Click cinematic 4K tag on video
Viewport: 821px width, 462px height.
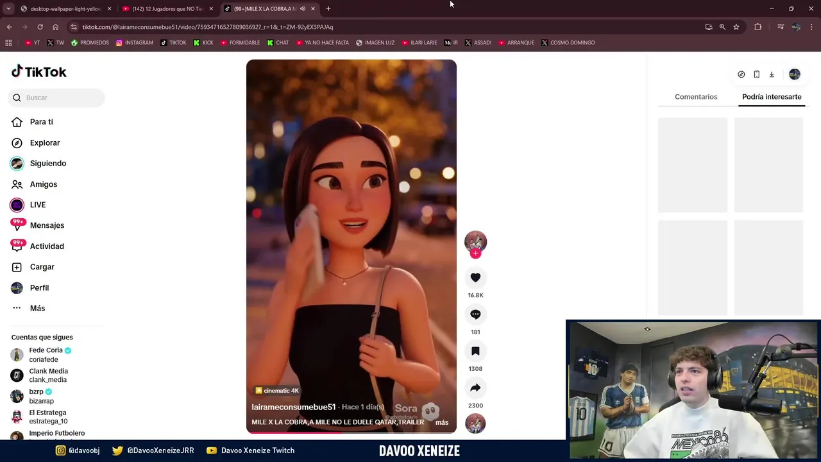click(x=277, y=390)
